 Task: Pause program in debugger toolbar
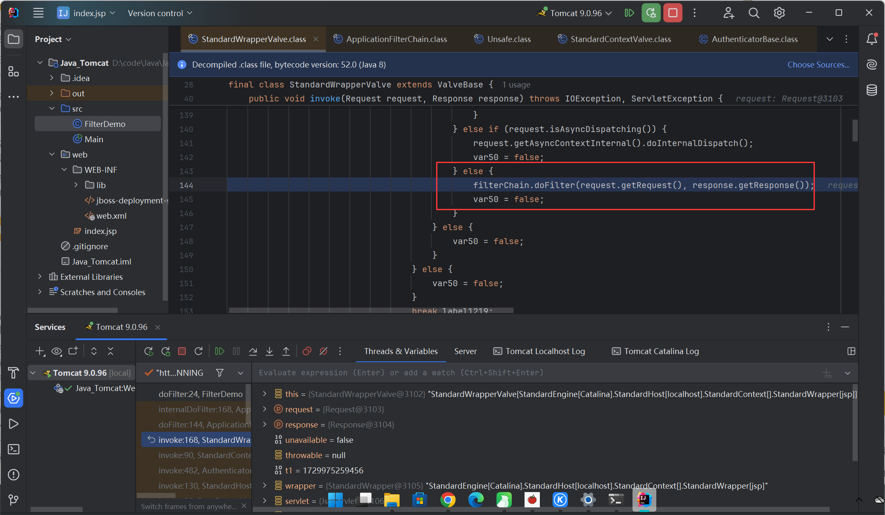pyautogui.click(x=236, y=351)
